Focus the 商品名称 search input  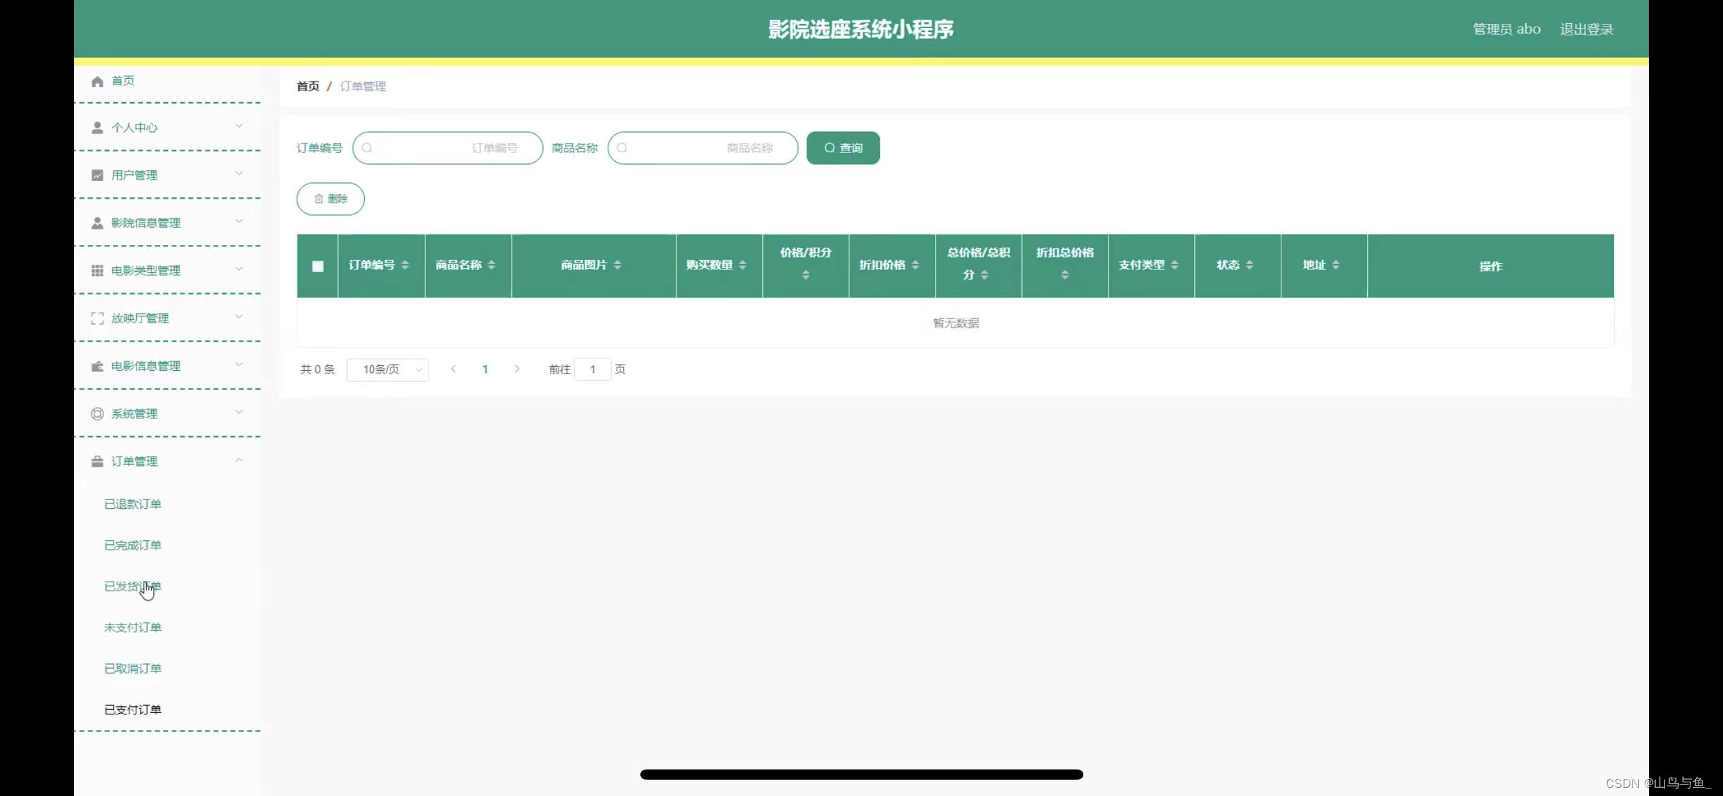click(x=703, y=148)
